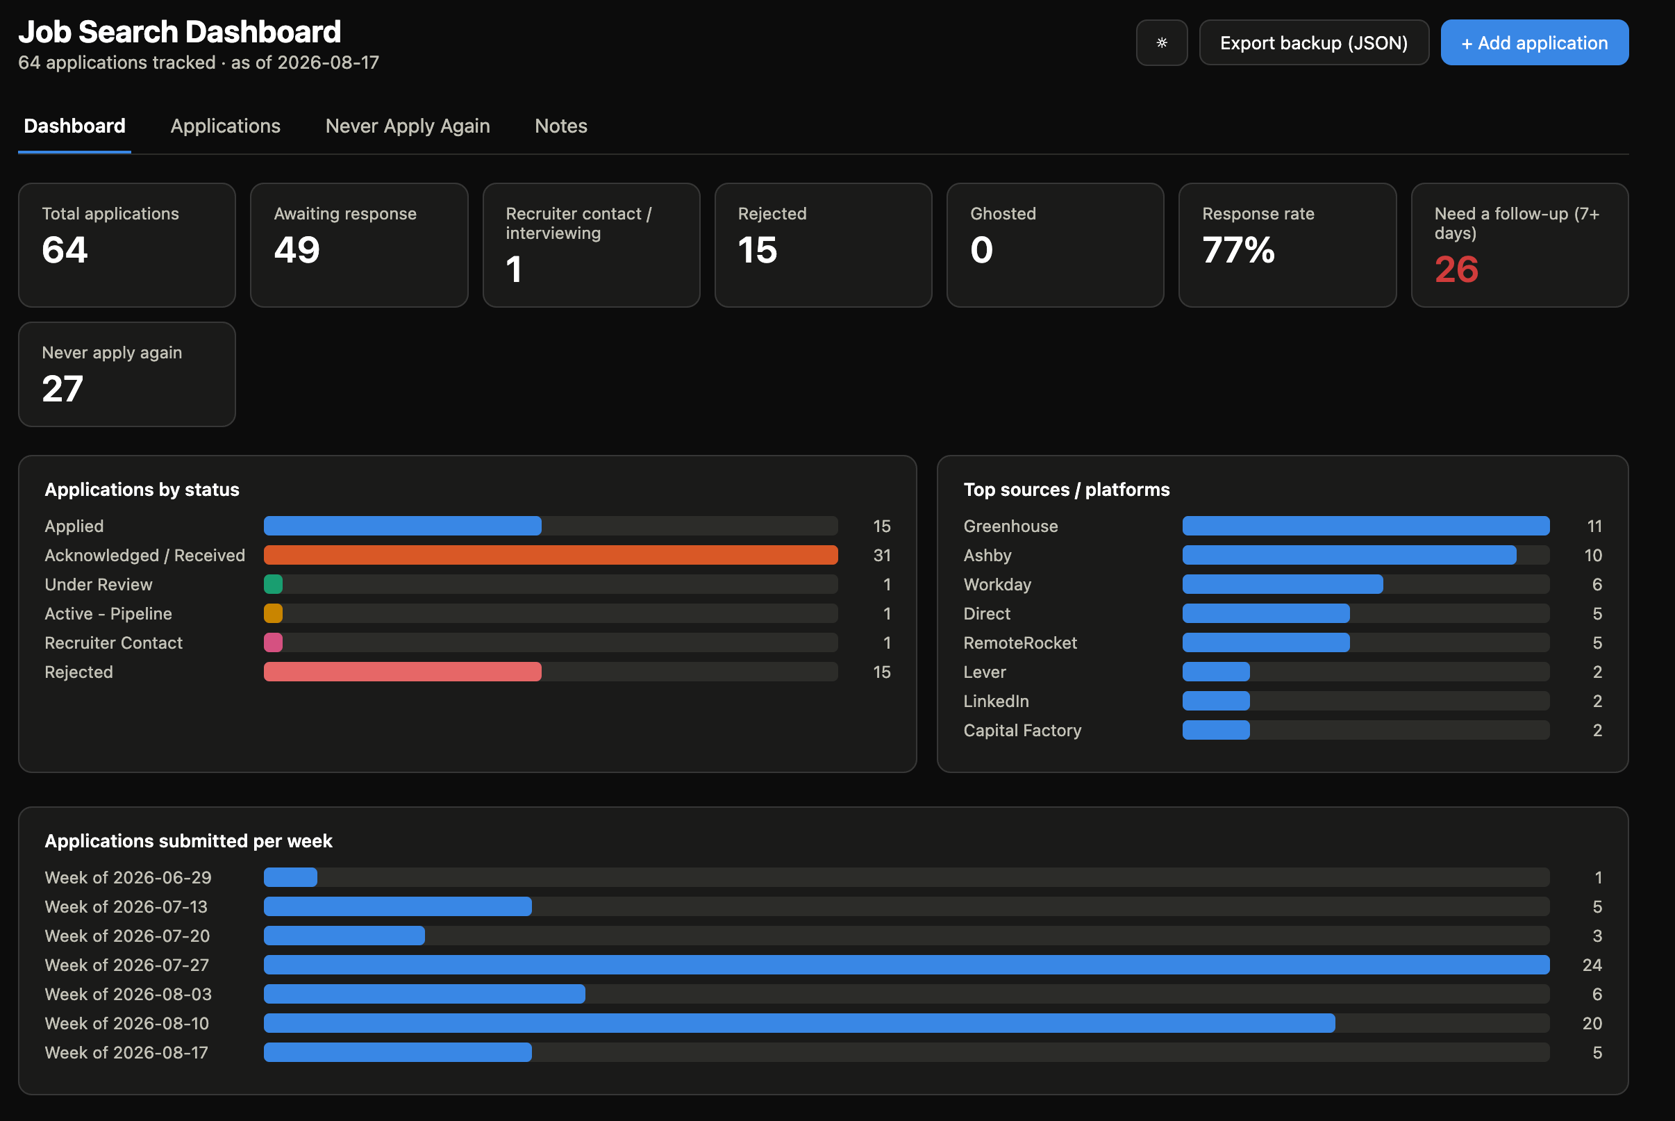Screen dimensions: 1675x1121
Task: Click the green Under Review bar
Action: tap(273, 584)
